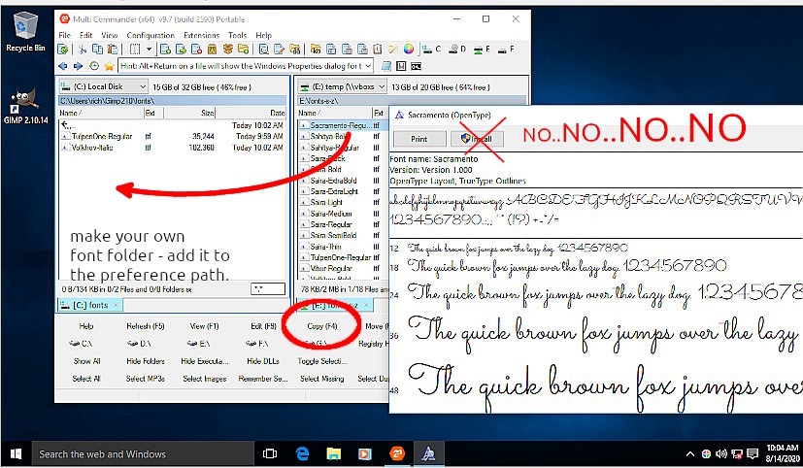Click the Select Images button
The image size is (803, 468).
coord(204,379)
